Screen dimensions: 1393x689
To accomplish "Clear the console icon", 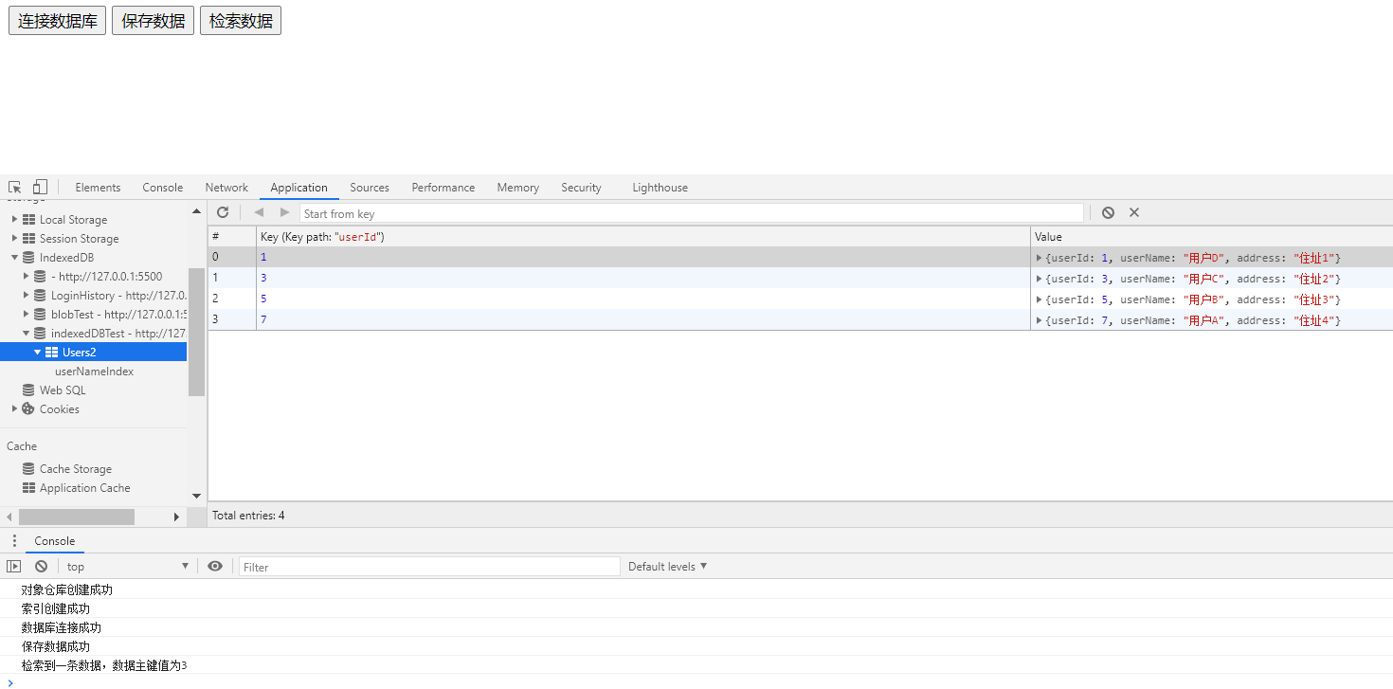I will pyautogui.click(x=41, y=566).
